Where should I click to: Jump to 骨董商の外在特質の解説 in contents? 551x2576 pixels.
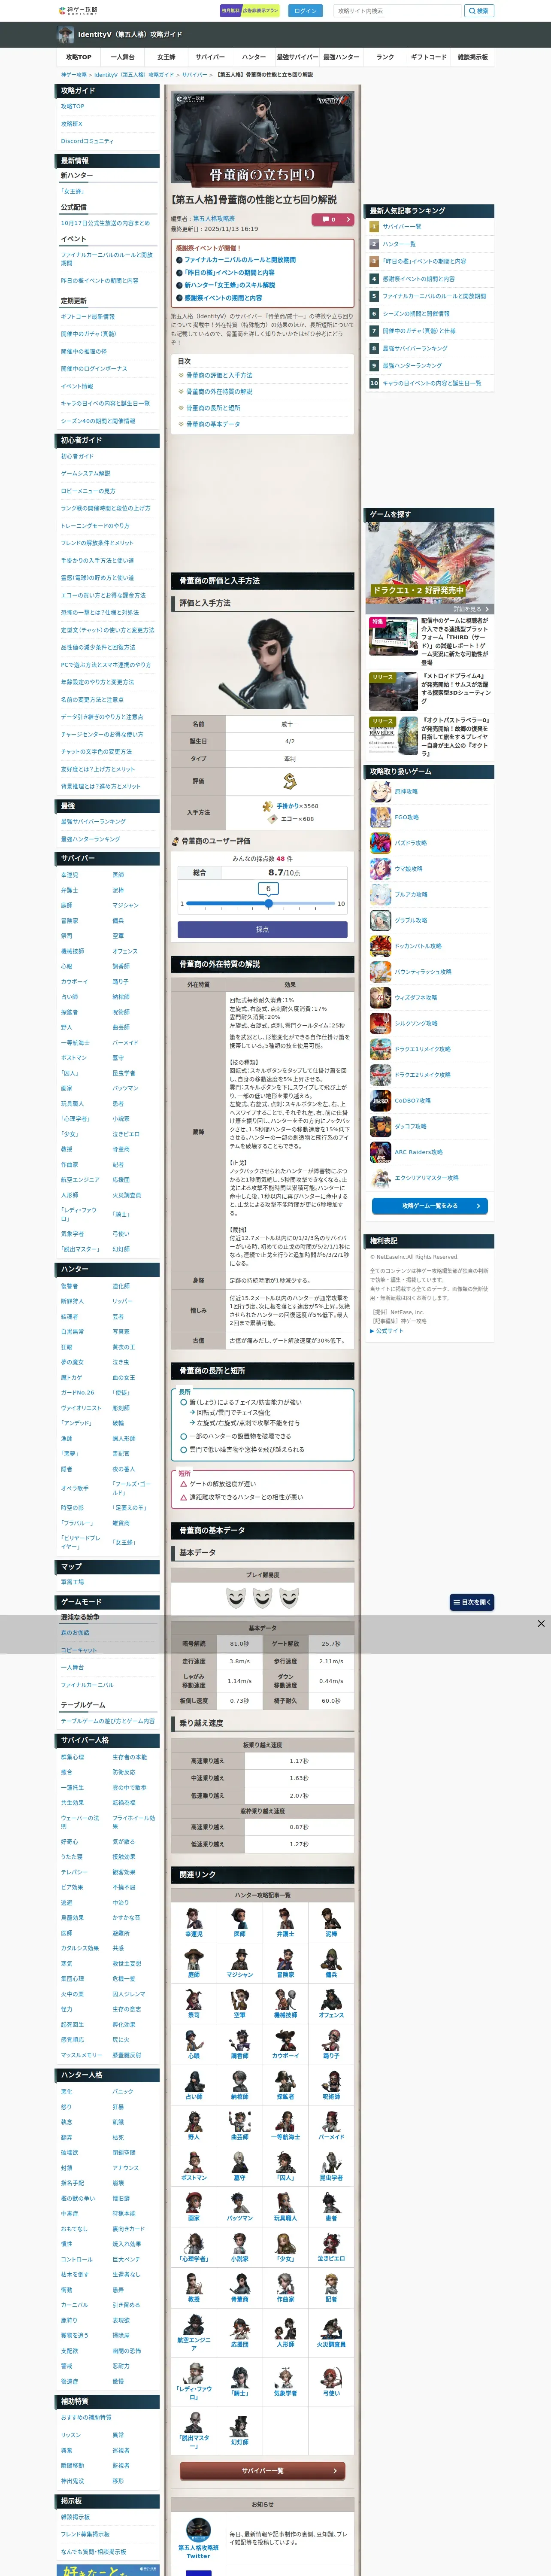[x=219, y=391]
